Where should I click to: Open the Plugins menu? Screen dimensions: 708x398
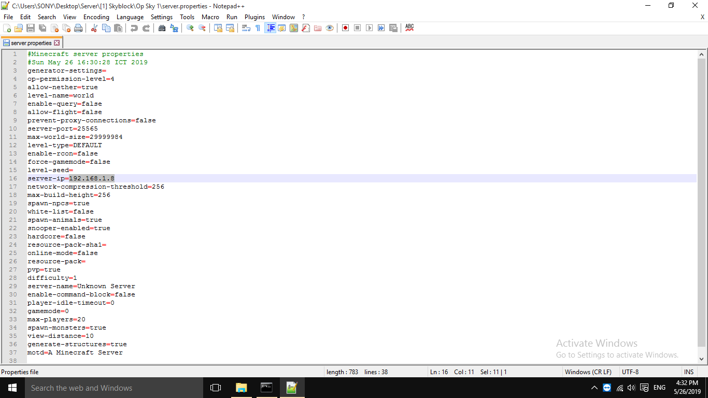(x=254, y=17)
